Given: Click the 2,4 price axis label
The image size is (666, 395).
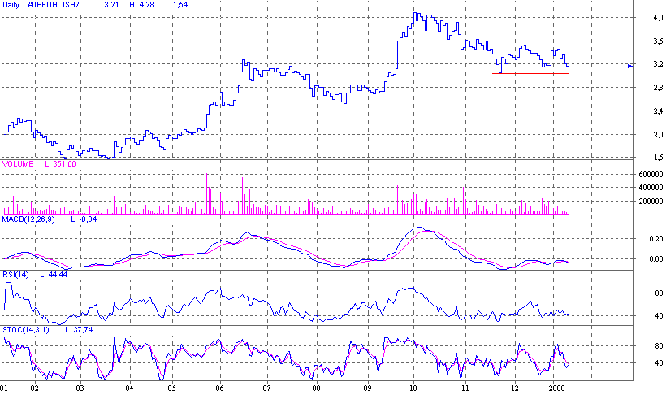Looking at the screenshot, I should 658,111.
